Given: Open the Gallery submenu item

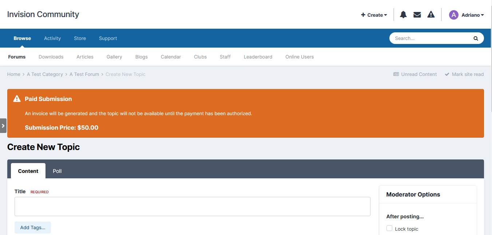Looking at the screenshot, I should point(114,57).
